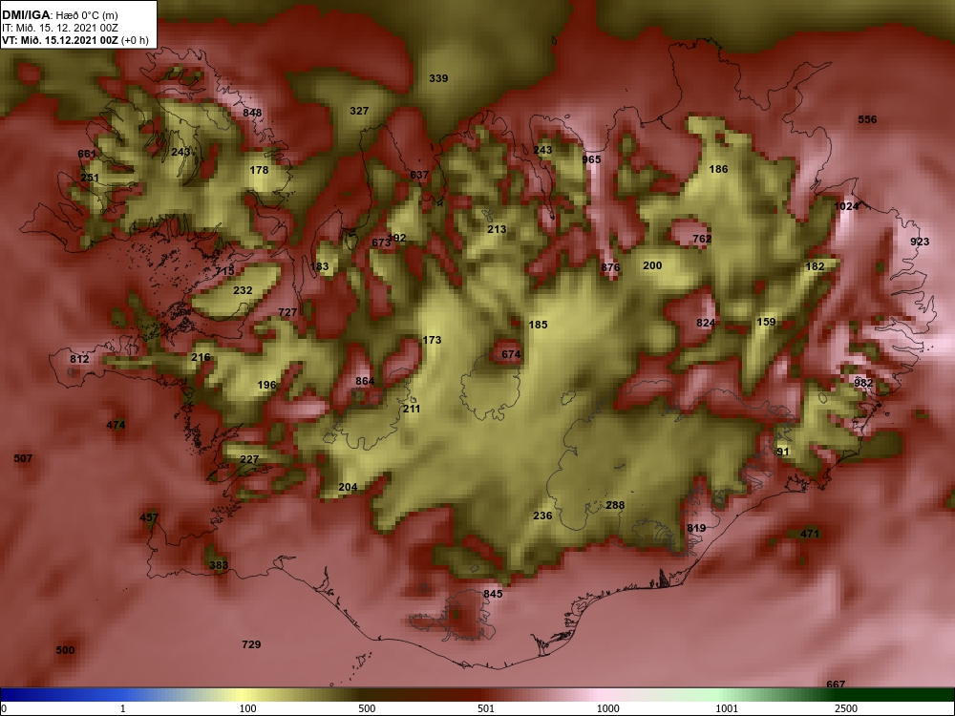The height and width of the screenshot is (716, 955).
Task: Select the 159 map label
Action: click(x=766, y=322)
